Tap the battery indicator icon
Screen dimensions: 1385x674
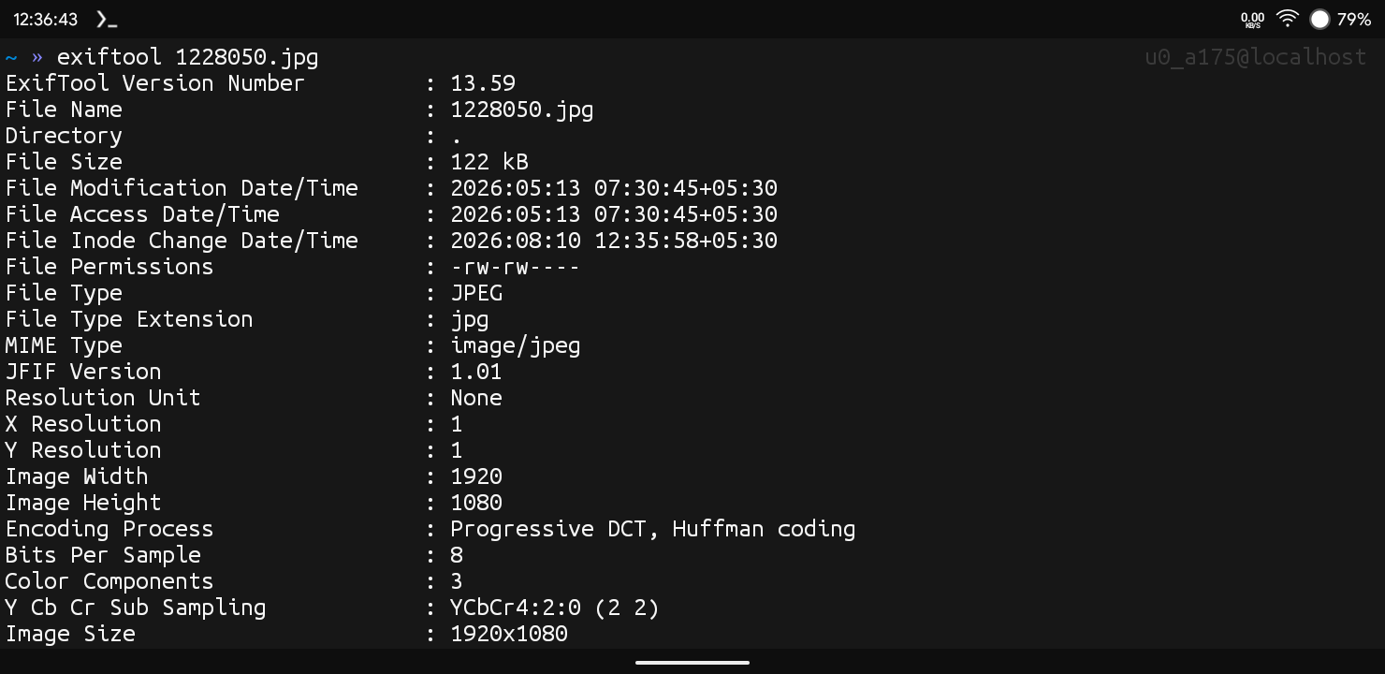[x=1319, y=19]
